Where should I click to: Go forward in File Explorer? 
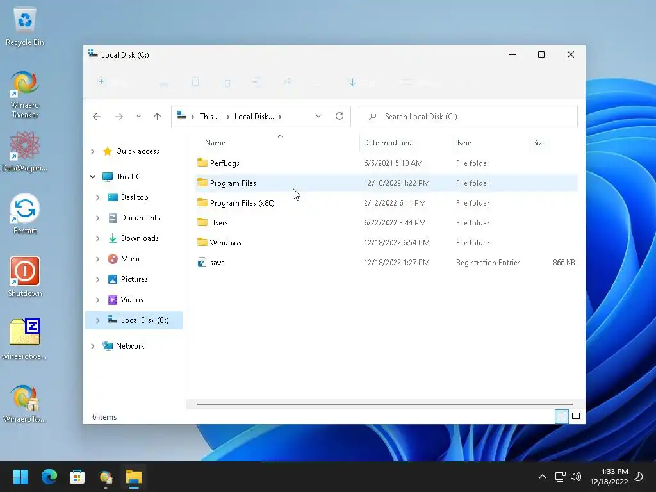coord(119,117)
